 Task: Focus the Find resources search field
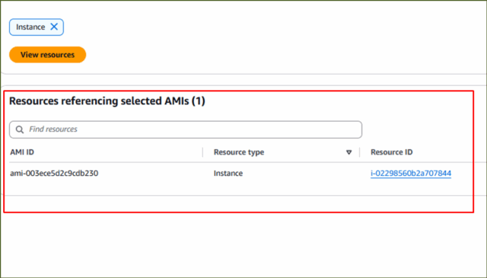[186, 129]
